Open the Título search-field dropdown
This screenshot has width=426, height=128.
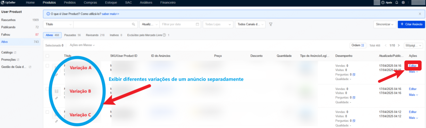(x=58, y=24)
